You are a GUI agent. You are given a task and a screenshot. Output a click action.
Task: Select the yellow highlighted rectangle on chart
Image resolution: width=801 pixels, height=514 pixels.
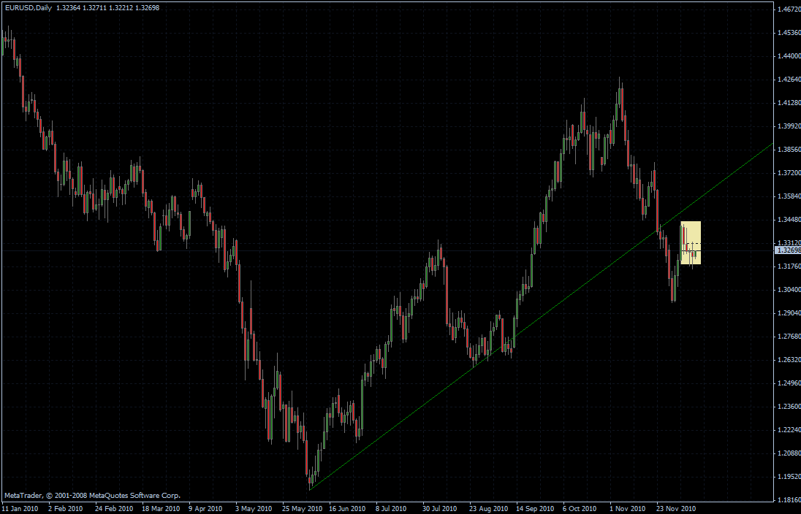click(691, 242)
